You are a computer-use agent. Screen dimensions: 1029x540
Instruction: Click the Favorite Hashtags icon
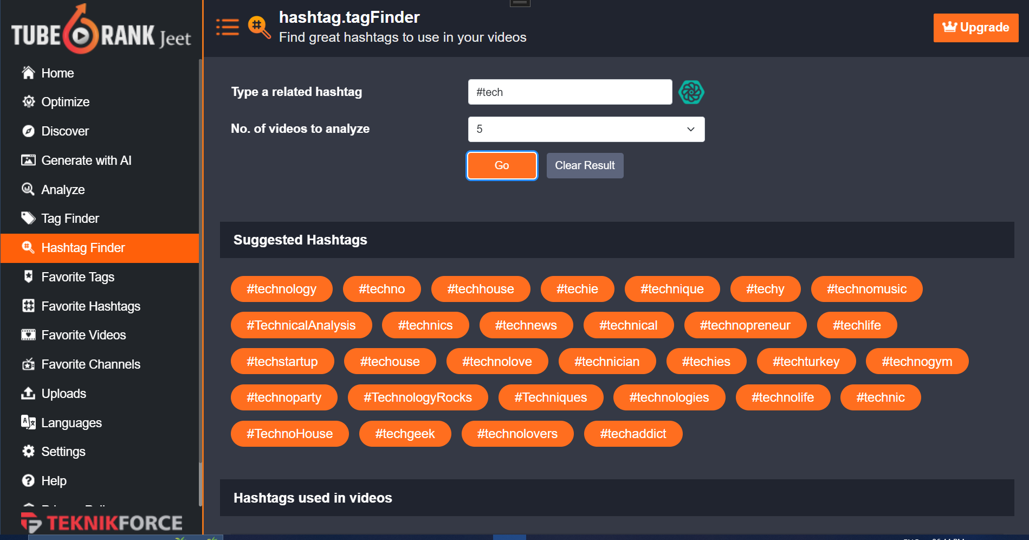[x=28, y=306]
